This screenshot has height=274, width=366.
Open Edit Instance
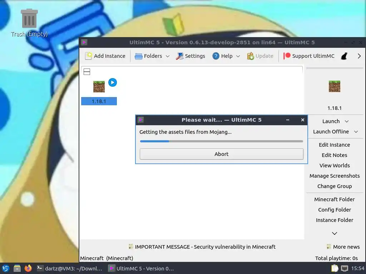[x=335, y=145]
